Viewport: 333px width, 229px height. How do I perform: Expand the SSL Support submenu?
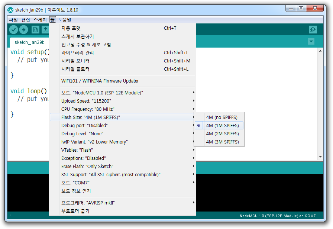123,175
